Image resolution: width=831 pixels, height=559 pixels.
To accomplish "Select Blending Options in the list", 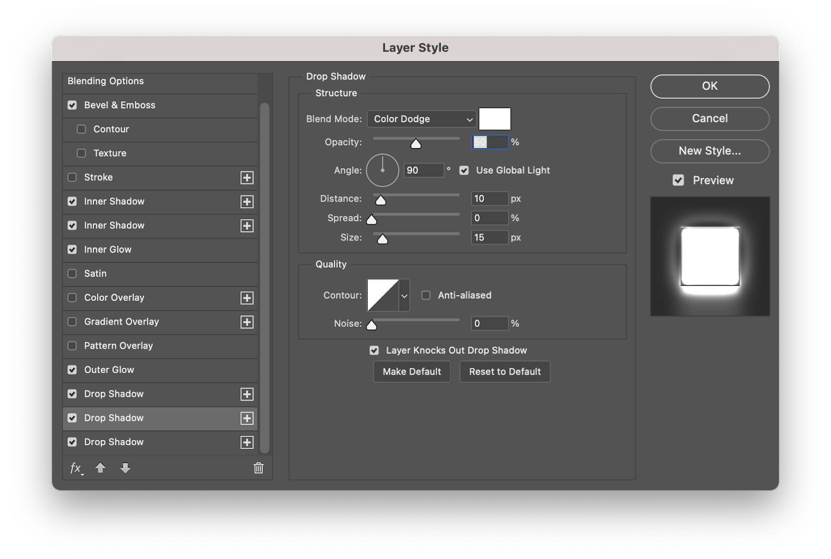I will pyautogui.click(x=106, y=81).
